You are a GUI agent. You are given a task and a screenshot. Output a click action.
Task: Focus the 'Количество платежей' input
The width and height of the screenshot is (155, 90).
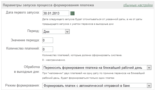coord(48,49)
